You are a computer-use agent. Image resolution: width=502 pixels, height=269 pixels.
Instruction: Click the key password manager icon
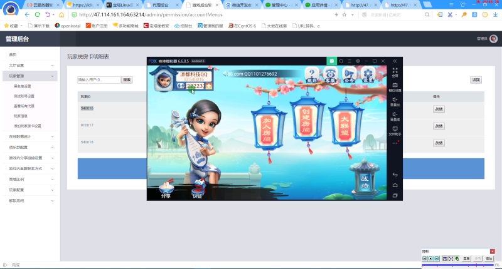coord(464,14)
